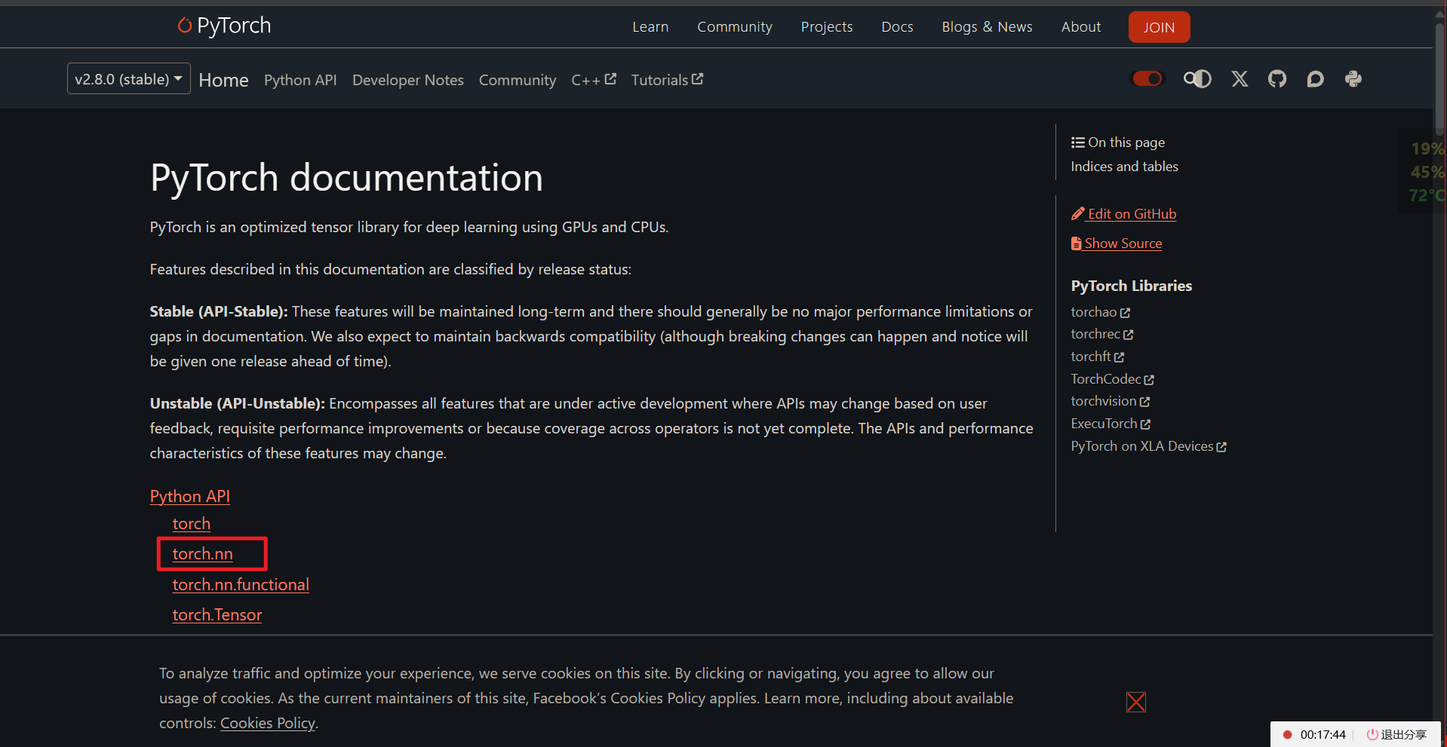
Task: Open the torchao library link
Action: click(1093, 312)
